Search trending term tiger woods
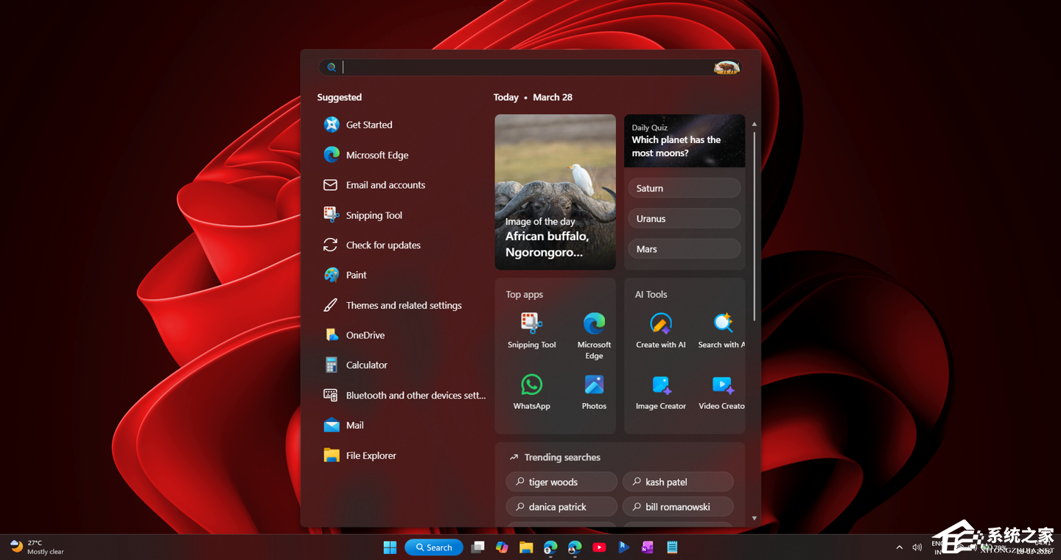Screen dimensions: 1061x560 tap(561, 482)
